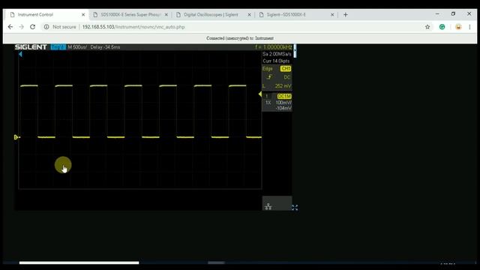Open the browser profile avatar
This screenshot has width=480, height=270.
(458, 27)
